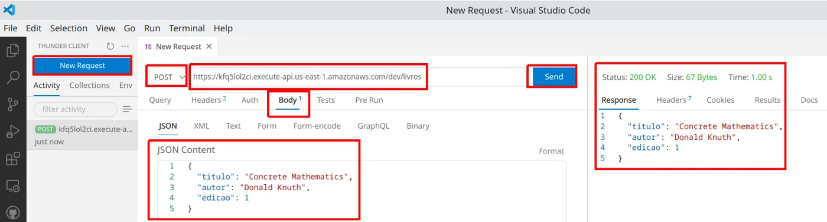Close the New Request editor tab
This screenshot has width=827, height=222.
click(x=209, y=47)
